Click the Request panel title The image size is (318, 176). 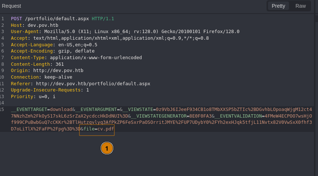[x=11, y=6]
